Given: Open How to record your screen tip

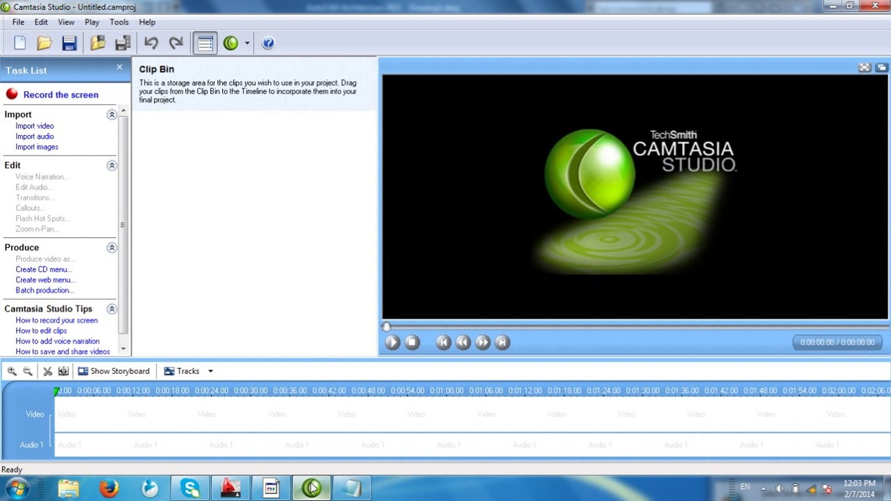Looking at the screenshot, I should click(x=56, y=320).
